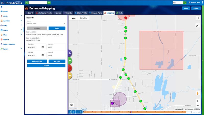Zoom in on the map

point(197,101)
